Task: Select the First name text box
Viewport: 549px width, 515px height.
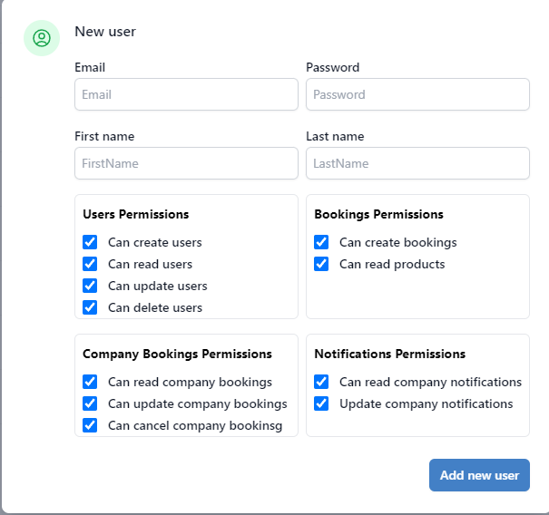Action: click(186, 163)
